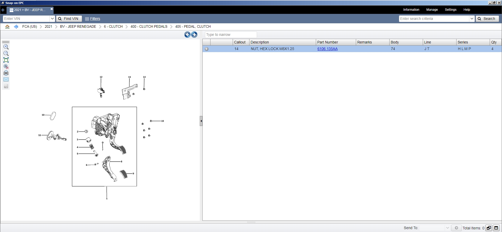Go to 400 - CLUTCH PEDALS breadcrumb
Viewport: 502px width, 232px height.
(x=149, y=27)
